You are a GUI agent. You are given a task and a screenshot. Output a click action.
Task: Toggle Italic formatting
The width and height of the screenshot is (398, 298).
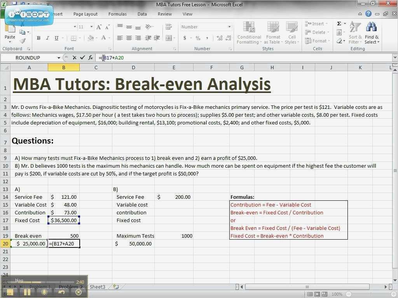point(47,38)
